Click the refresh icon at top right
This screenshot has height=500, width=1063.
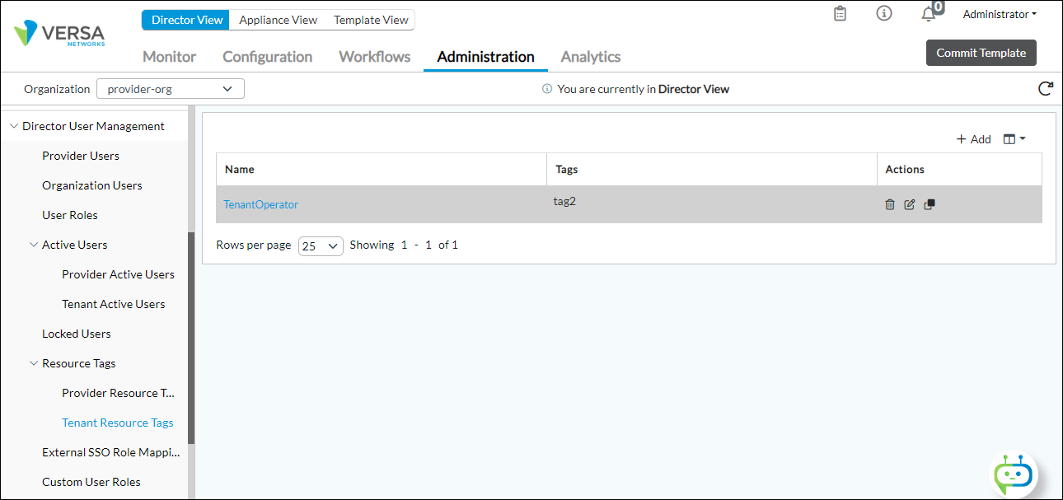pyautogui.click(x=1045, y=89)
